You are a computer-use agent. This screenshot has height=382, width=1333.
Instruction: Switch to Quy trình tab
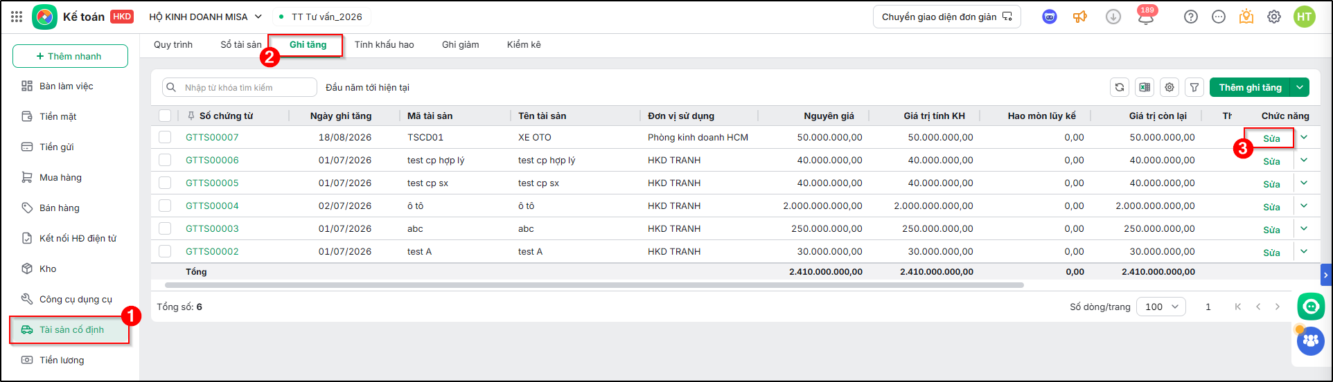point(173,44)
